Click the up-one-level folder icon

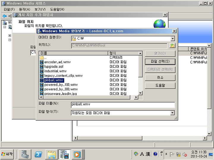coord(172,46)
